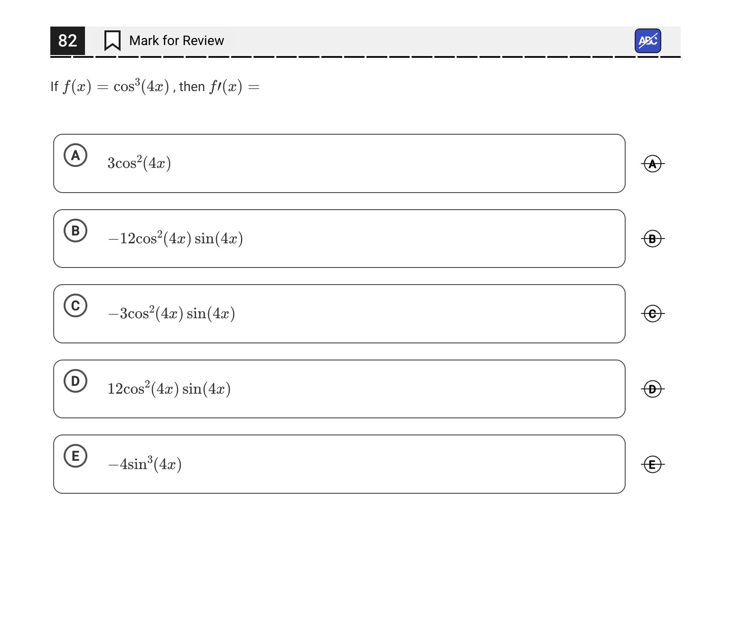Select answer reading 3cos²(4x)
The height and width of the screenshot is (628, 732).
point(139,163)
